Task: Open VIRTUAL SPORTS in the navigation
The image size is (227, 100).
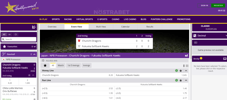Action: tap(85, 19)
